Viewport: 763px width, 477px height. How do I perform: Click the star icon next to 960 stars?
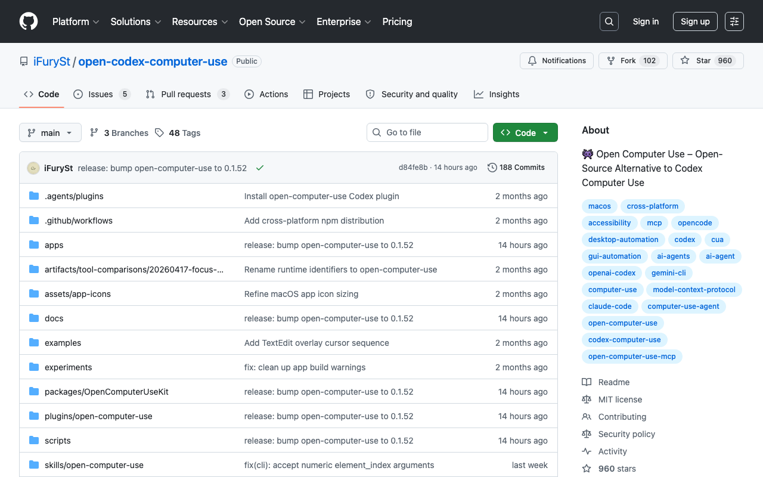[587, 469]
